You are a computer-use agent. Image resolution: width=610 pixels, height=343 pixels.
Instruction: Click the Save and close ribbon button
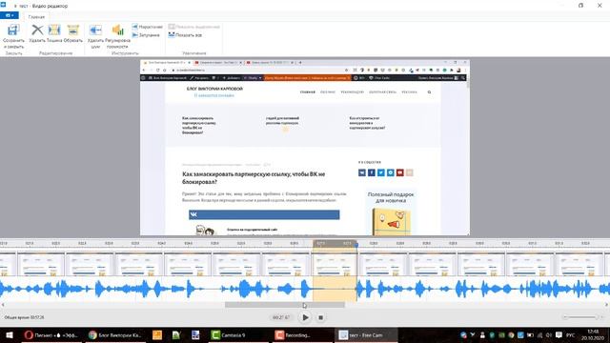[x=13, y=36]
